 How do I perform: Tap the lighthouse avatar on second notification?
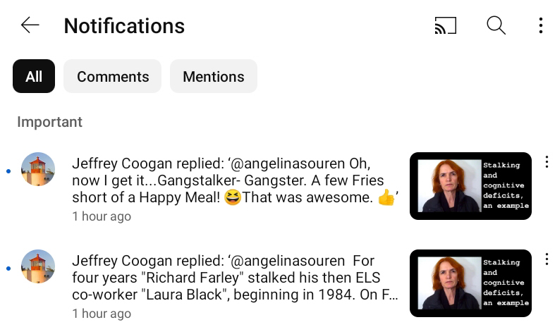pyautogui.click(x=38, y=266)
